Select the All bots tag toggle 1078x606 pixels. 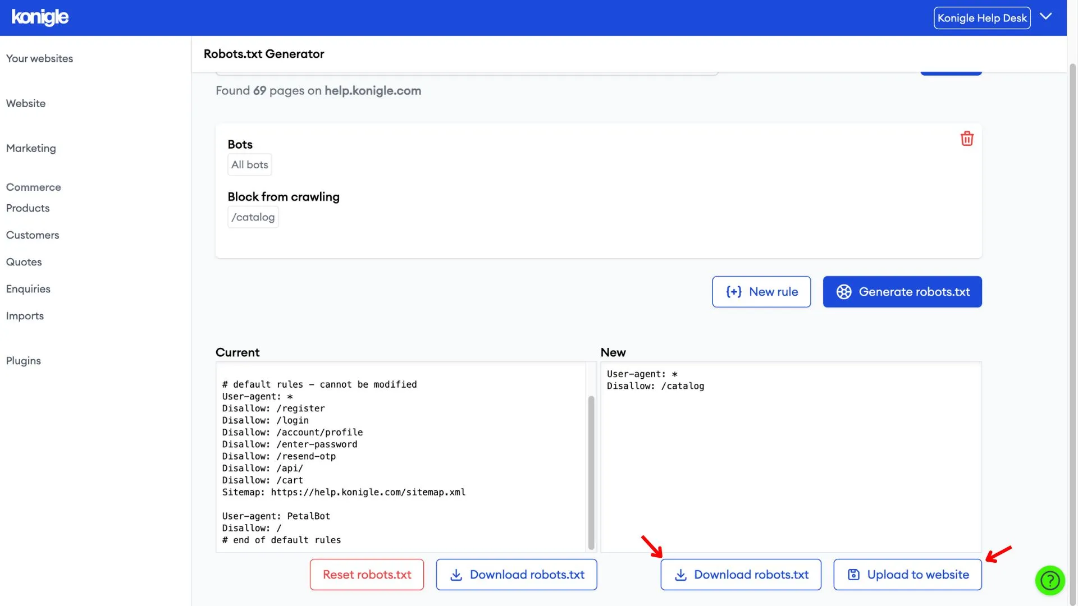[x=249, y=164]
